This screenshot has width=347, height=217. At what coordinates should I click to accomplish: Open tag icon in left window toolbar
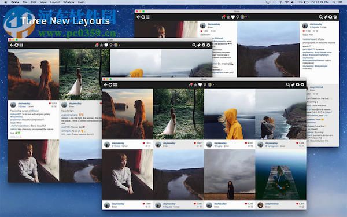click(199, 45)
